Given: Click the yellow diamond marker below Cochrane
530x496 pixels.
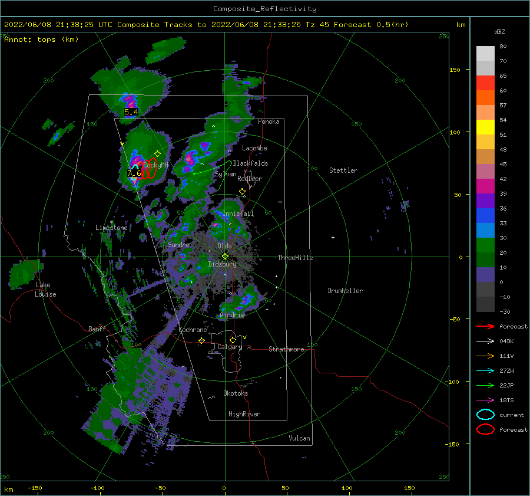Looking at the screenshot, I should click(x=201, y=340).
